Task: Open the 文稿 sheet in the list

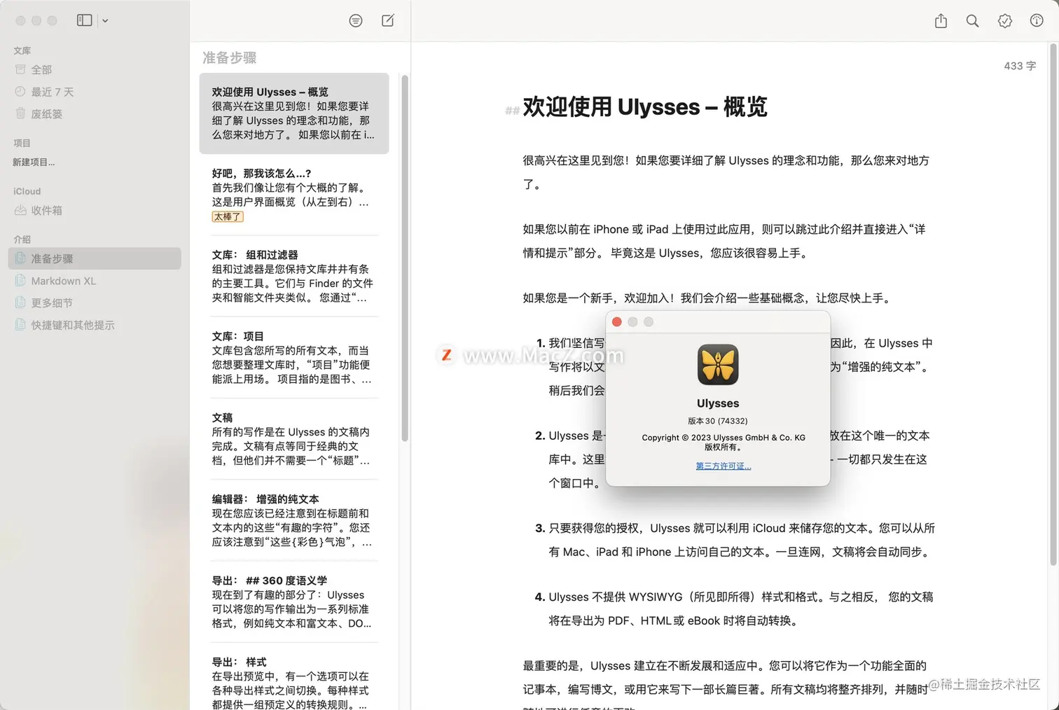Action: (294, 439)
